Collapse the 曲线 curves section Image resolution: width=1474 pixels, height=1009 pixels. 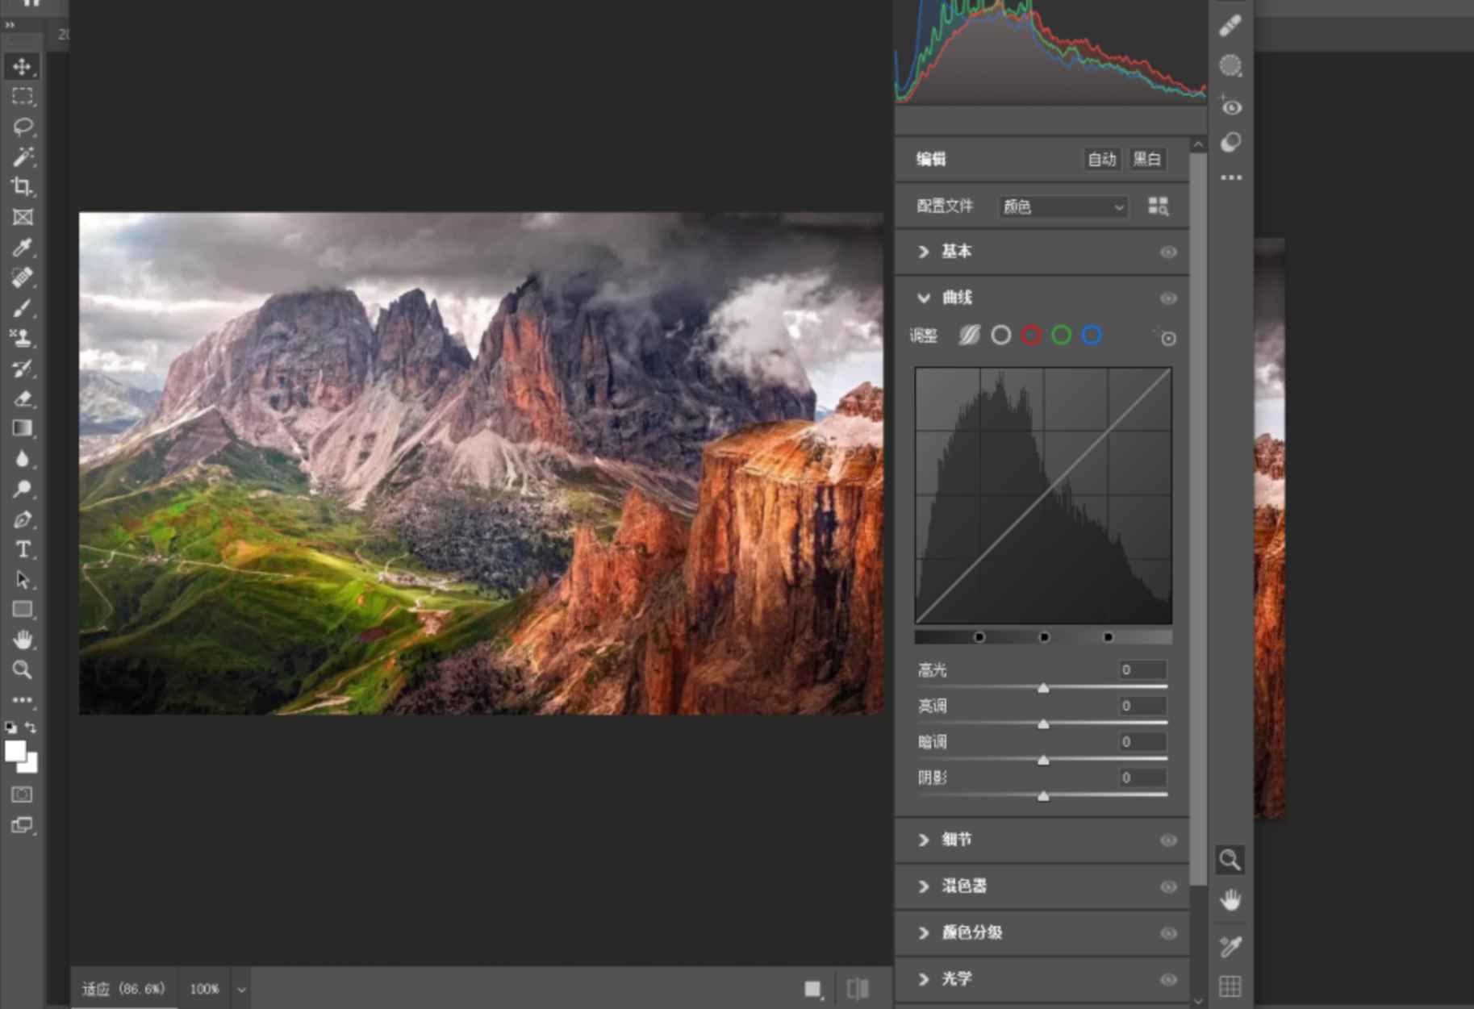923,298
